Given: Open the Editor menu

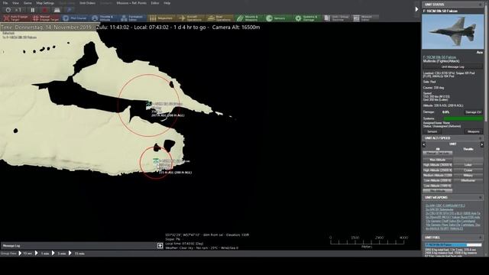Looking at the screenshot, I should coord(155,3).
